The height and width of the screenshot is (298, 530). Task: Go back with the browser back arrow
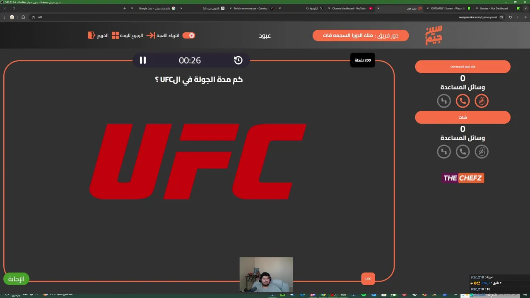pos(525,17)
